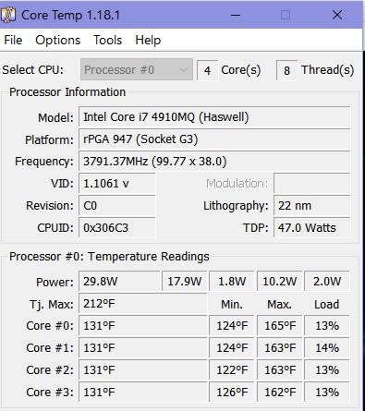
Task: Click the Load column header
Action: pyautogui.click(x=326, y=305)
